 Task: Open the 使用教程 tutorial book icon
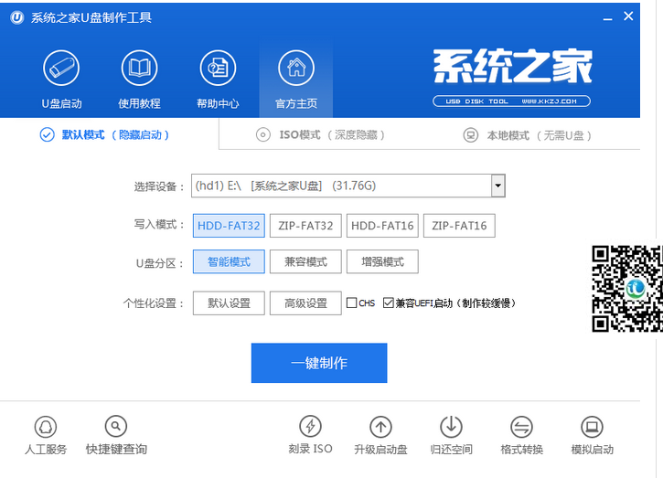point(139,69)
